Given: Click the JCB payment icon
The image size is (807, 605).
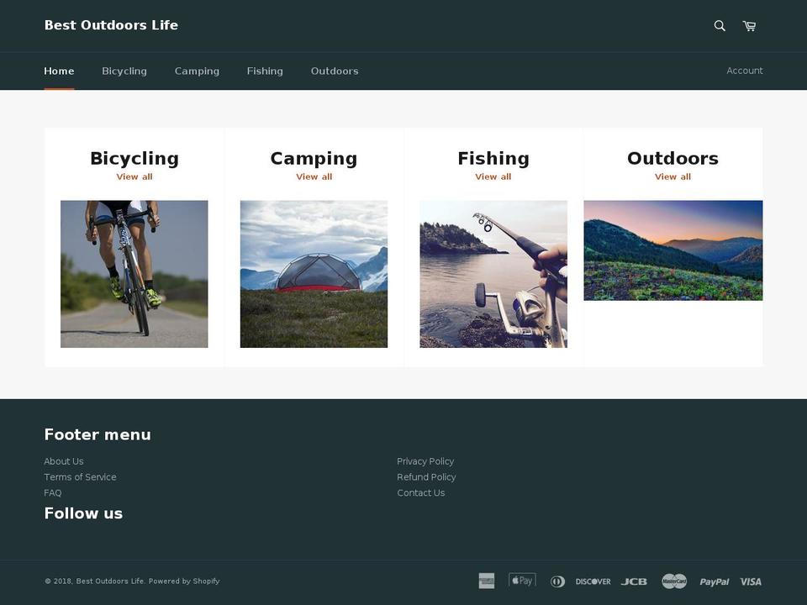Looking at the screenshot, I should click(x=634, y=581).
